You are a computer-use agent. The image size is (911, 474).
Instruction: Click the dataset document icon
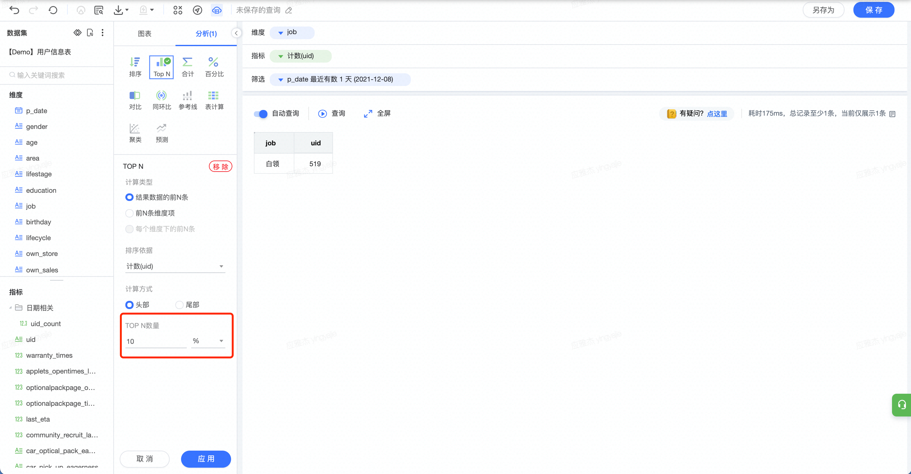90,33
